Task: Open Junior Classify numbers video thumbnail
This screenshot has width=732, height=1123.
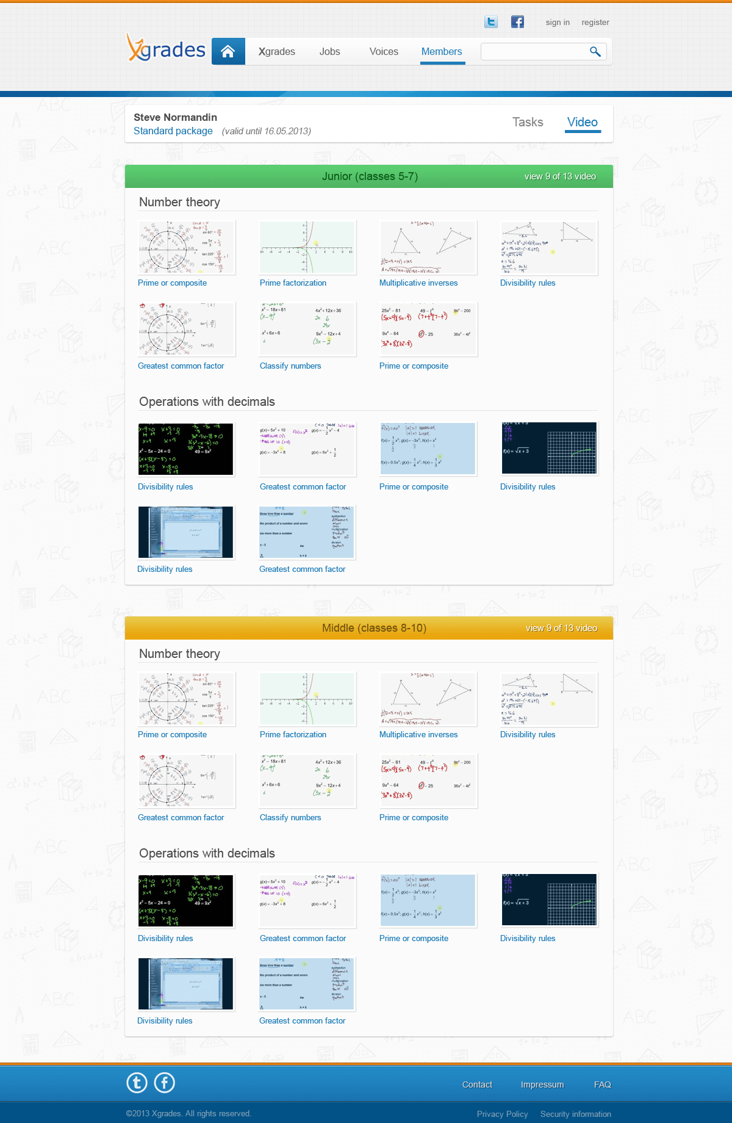Action: tap(307, 329)
